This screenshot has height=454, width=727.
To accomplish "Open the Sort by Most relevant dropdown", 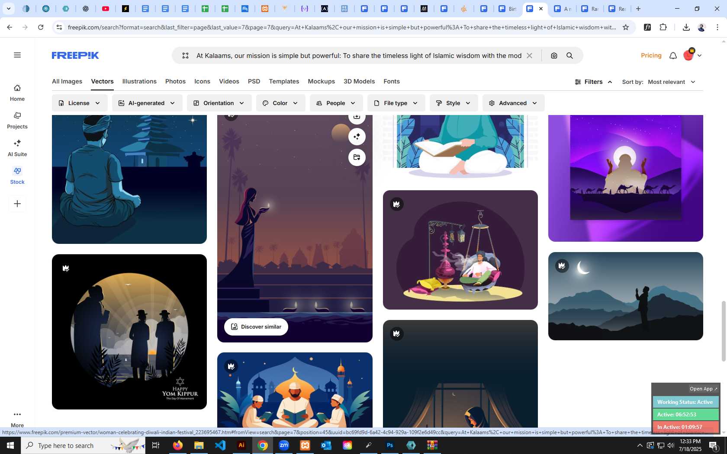I will pyautogui.click(x=672, y=82).
